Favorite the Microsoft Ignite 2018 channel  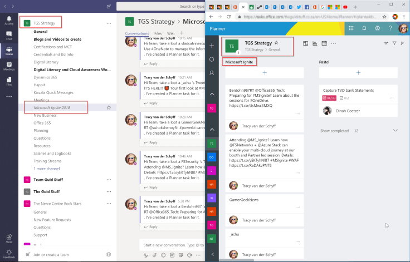coord(109,107)
